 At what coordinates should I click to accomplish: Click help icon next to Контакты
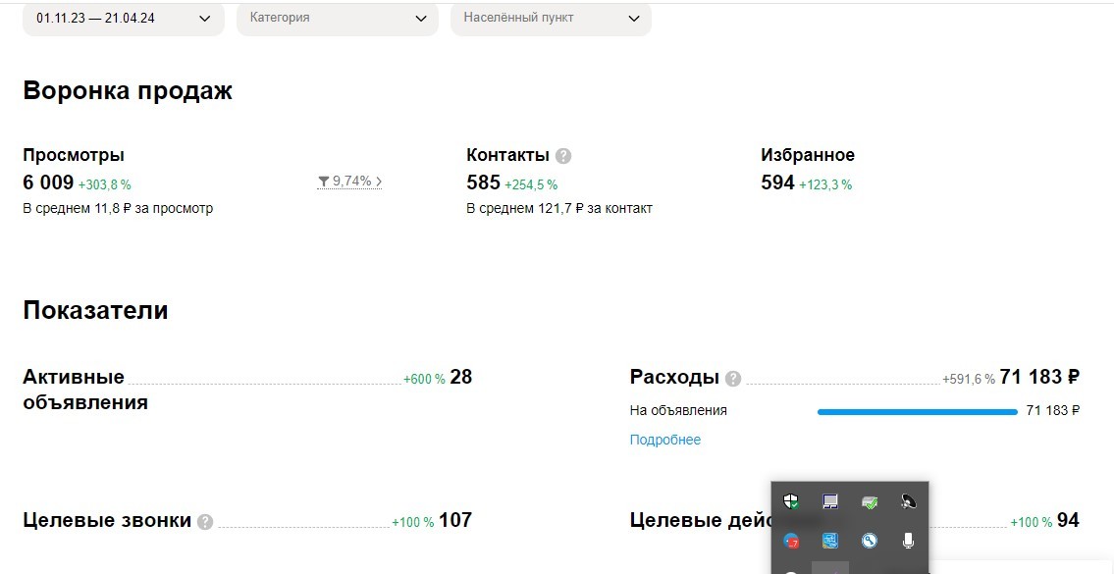563,156
